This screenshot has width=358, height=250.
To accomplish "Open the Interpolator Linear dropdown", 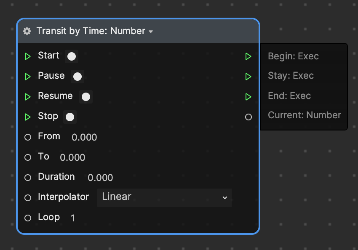I will pyautogui.click(x=164, y=197).
